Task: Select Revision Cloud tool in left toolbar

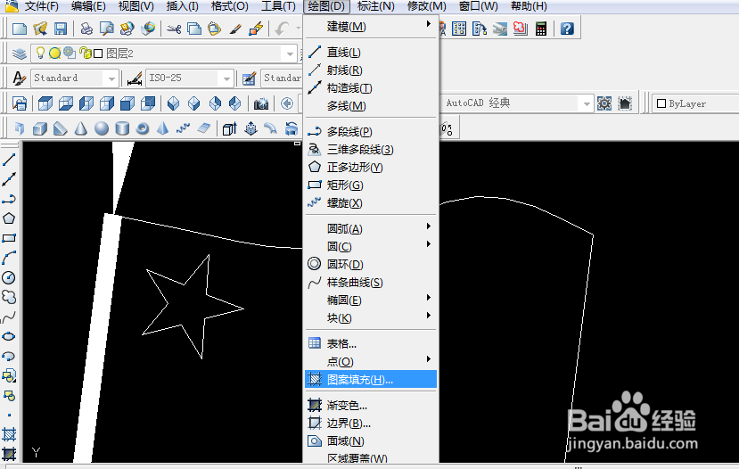Action: (9, 297)
